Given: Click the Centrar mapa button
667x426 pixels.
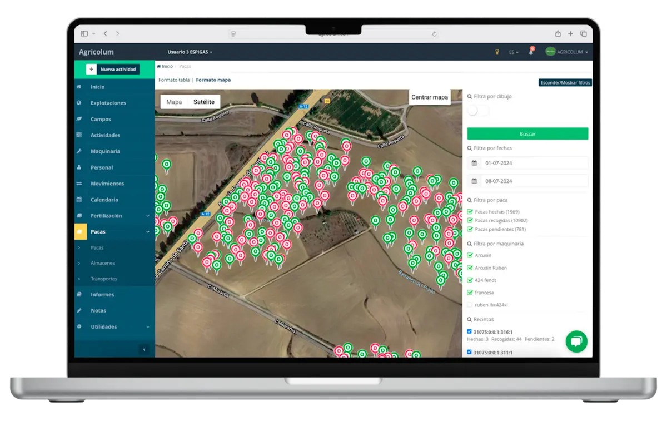Looking at the screenshot, I should point(429,97).
